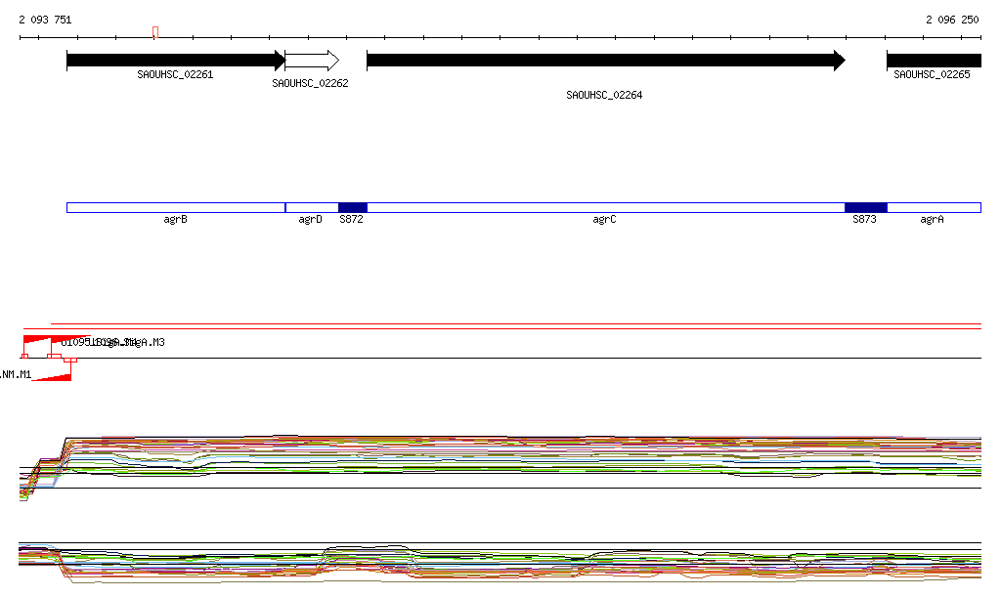Click the long SAOUHSC_02264 gene arrow
Viewport: 1001px width, 597px height.
(x=604, y=61)
